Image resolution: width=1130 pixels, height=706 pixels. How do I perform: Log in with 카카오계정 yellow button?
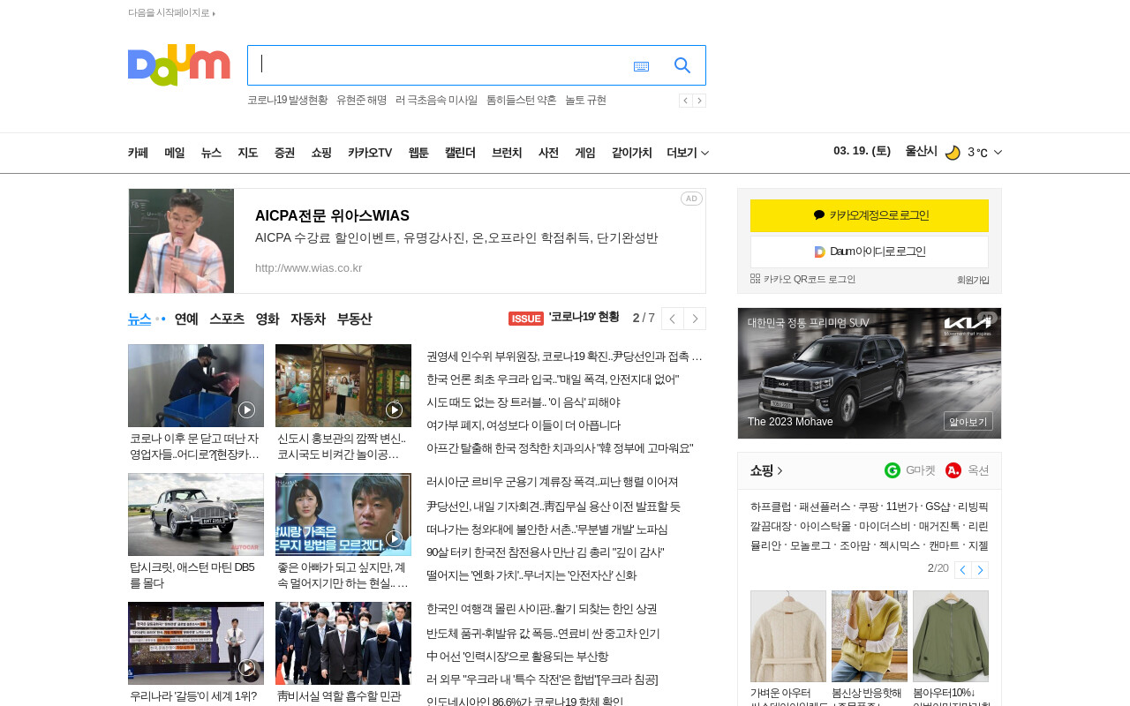[x=870, y=215]
